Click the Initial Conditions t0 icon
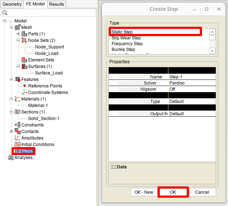Image resolution: width=228 pixels, height=206 pixels. [18, 144]
